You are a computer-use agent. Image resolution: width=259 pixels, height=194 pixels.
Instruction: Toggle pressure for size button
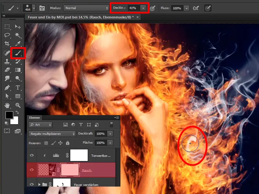[208, 8]
